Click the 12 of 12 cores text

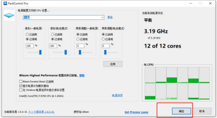[162, 46]
